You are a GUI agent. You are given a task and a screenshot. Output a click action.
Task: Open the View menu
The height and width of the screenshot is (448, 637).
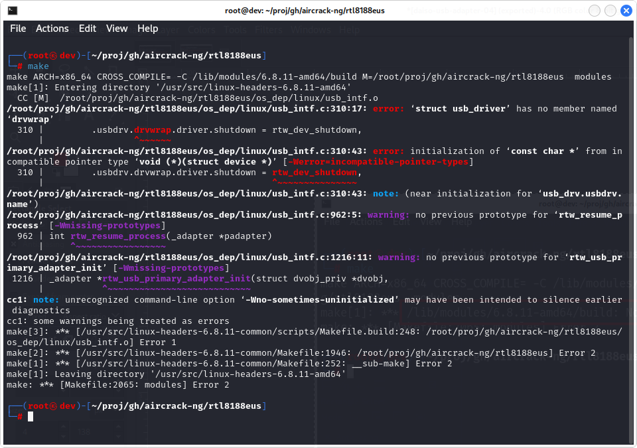click(117, 29)
